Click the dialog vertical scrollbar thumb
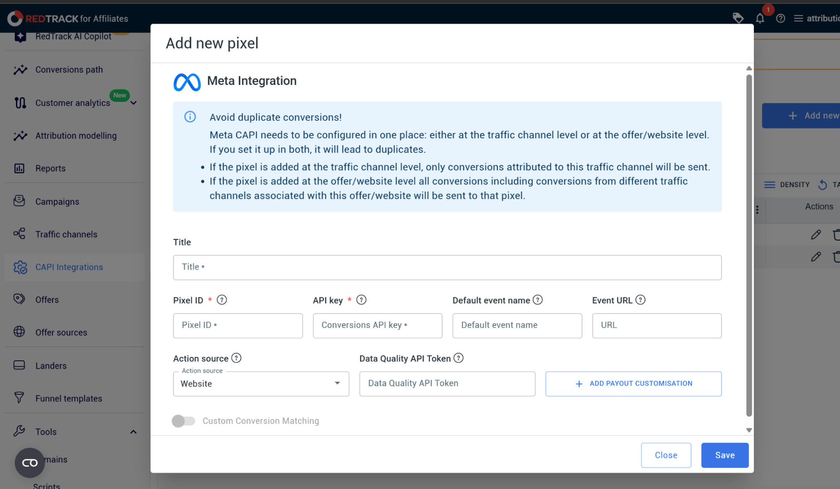The height and width of the screenshot is (489, 840). point(748,245)
